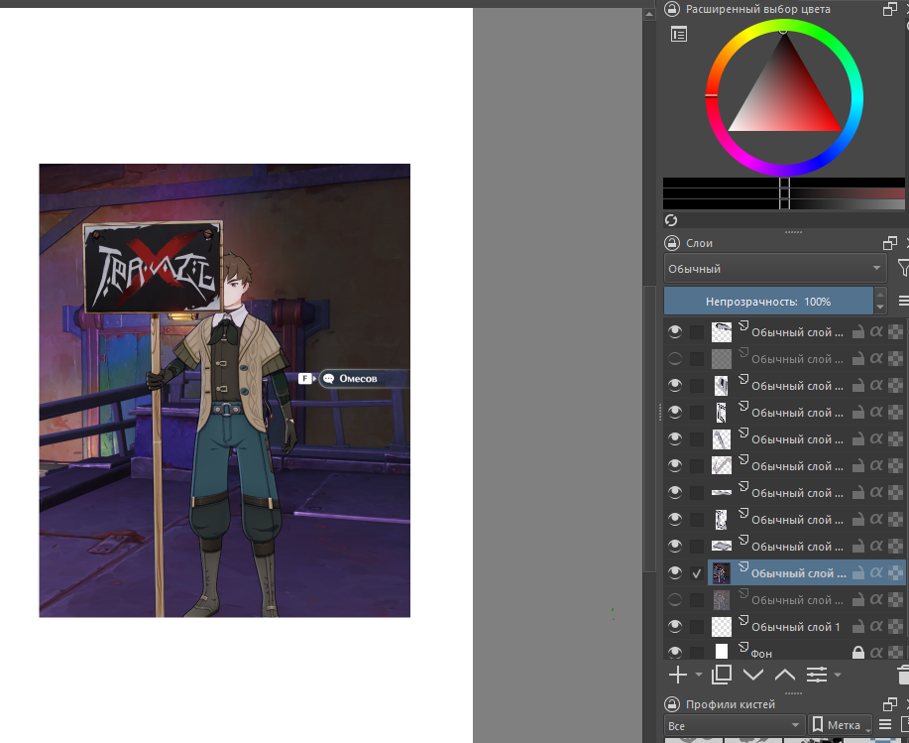This screenshot has width=909, height=743.
Task: Click the Слои panel title
Action: [699, 243]
